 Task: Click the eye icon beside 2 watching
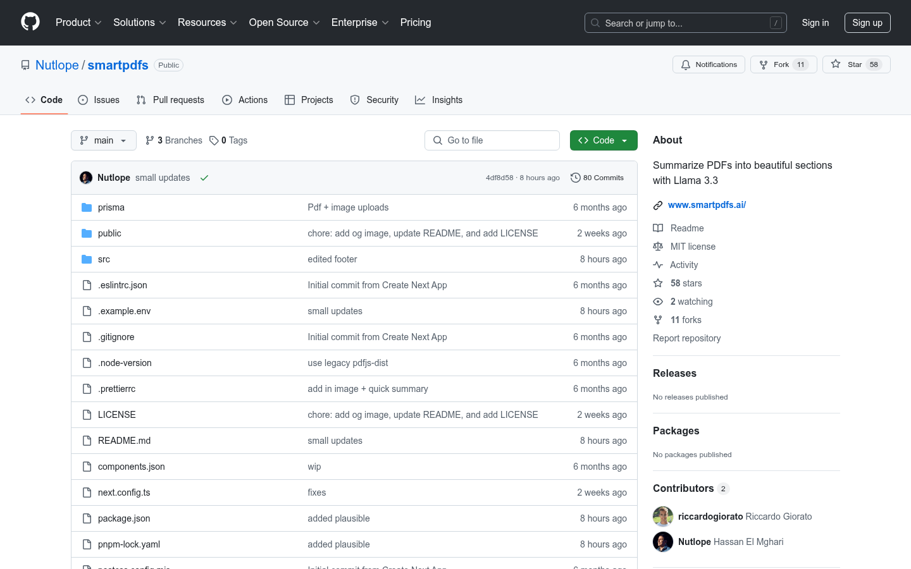click(658, 302)
